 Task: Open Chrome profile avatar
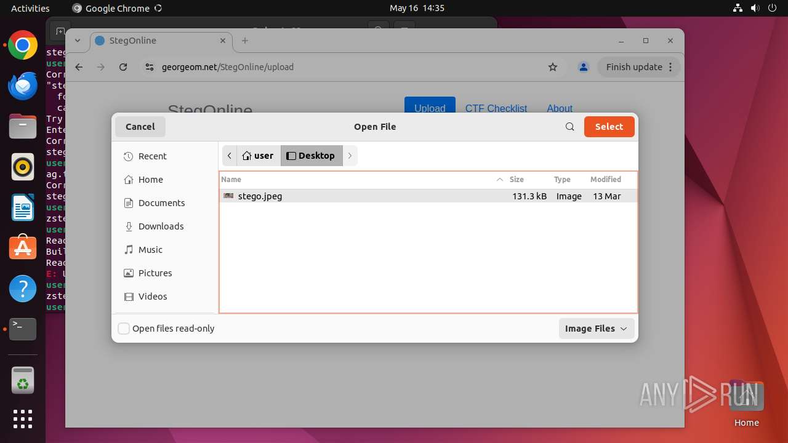(584, 67)
